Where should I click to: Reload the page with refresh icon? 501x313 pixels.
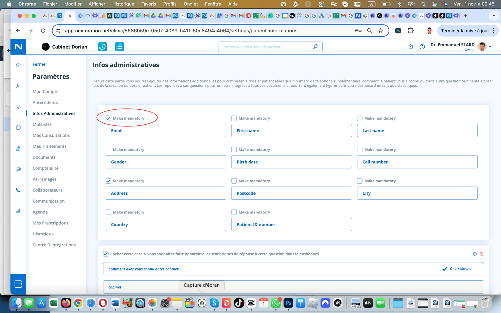pyautogui.click(x=43, y=31)
